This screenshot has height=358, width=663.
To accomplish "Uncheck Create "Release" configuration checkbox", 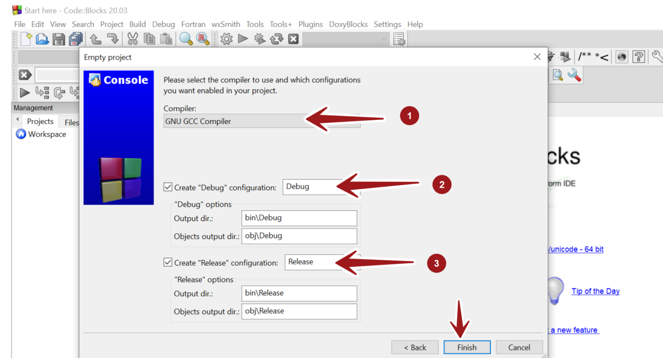I will (168, 262).
